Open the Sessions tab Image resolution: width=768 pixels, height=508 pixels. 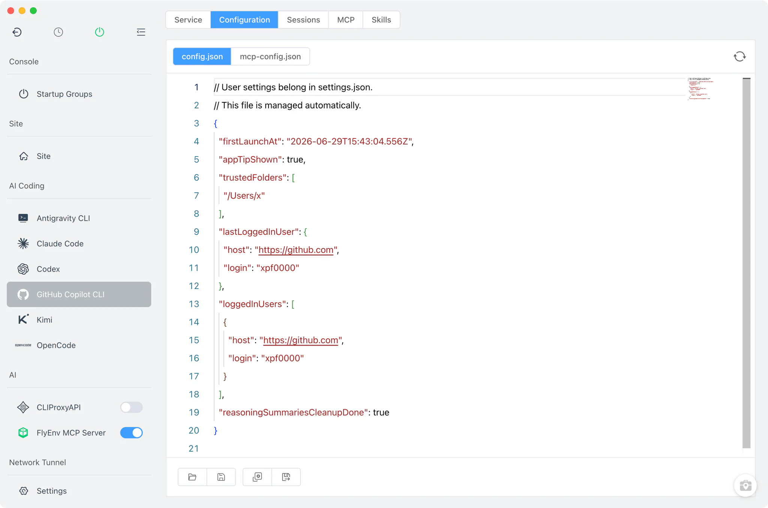pos(303,20)
